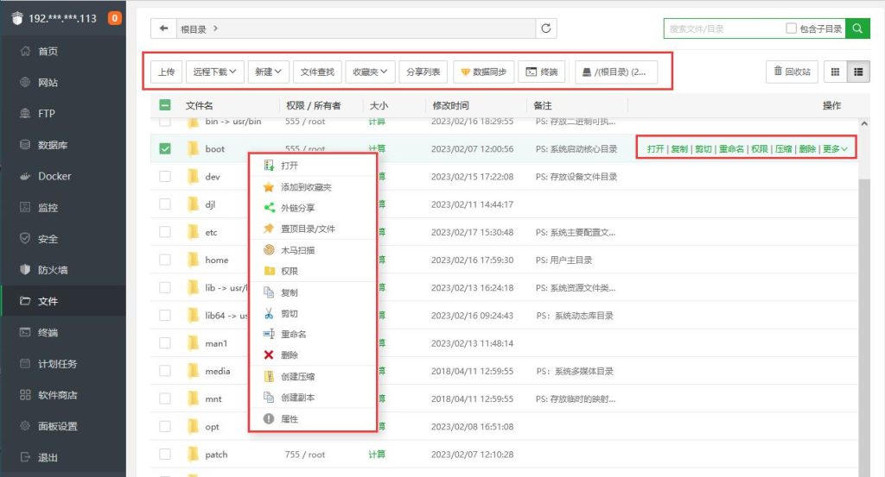This screenshot has width=885, height=477.
Task: Open the 监控 monitoring icon
Action: click(25, 207)
